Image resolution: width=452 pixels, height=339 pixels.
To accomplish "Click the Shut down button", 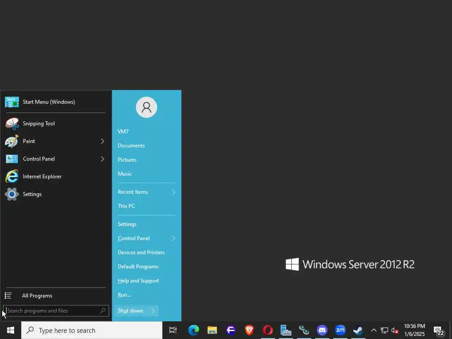I will click(130, 311).
